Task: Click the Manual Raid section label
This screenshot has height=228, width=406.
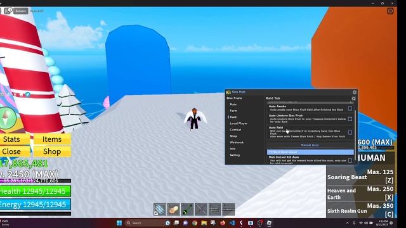Action: pyautogui.click(x=310, y=145)
